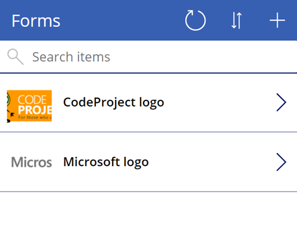Click blank space between CodeProject title and chevron
297x241 pixels.
pos(220,102)
